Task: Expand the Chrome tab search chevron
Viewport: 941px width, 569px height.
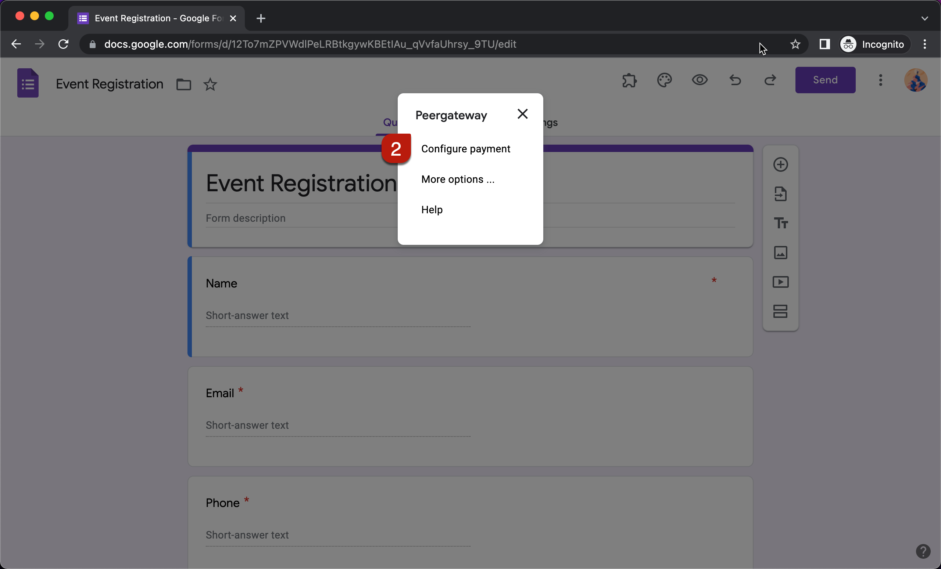Action: pos(924,18)
